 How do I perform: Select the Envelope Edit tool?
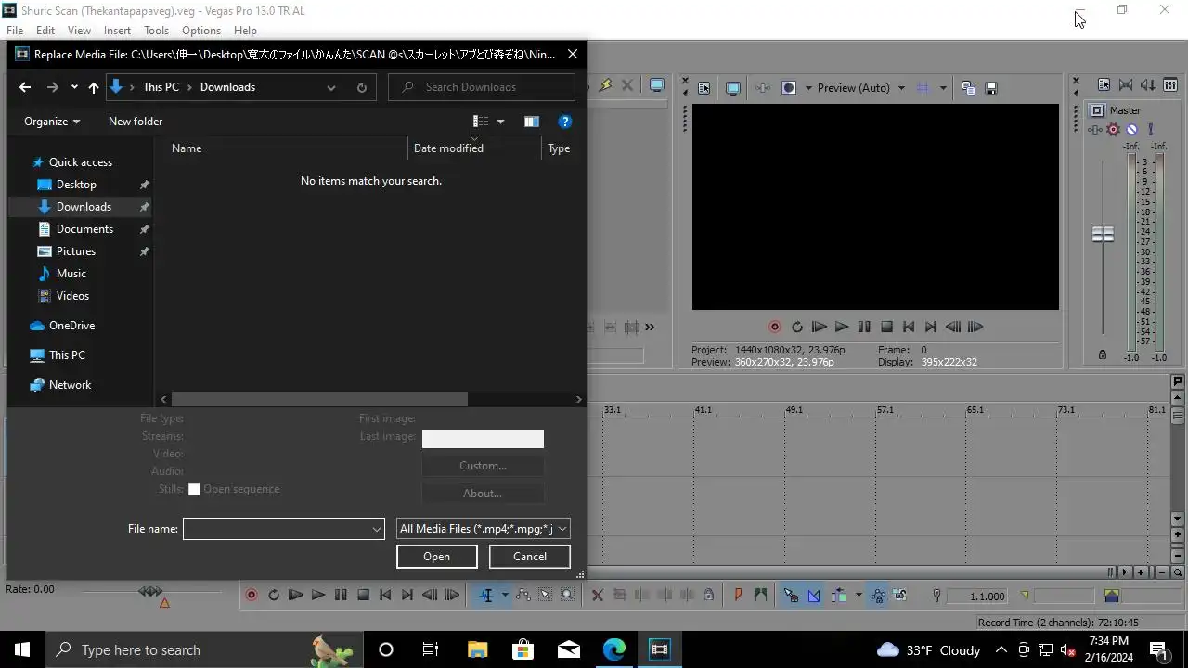pos(523,596)
